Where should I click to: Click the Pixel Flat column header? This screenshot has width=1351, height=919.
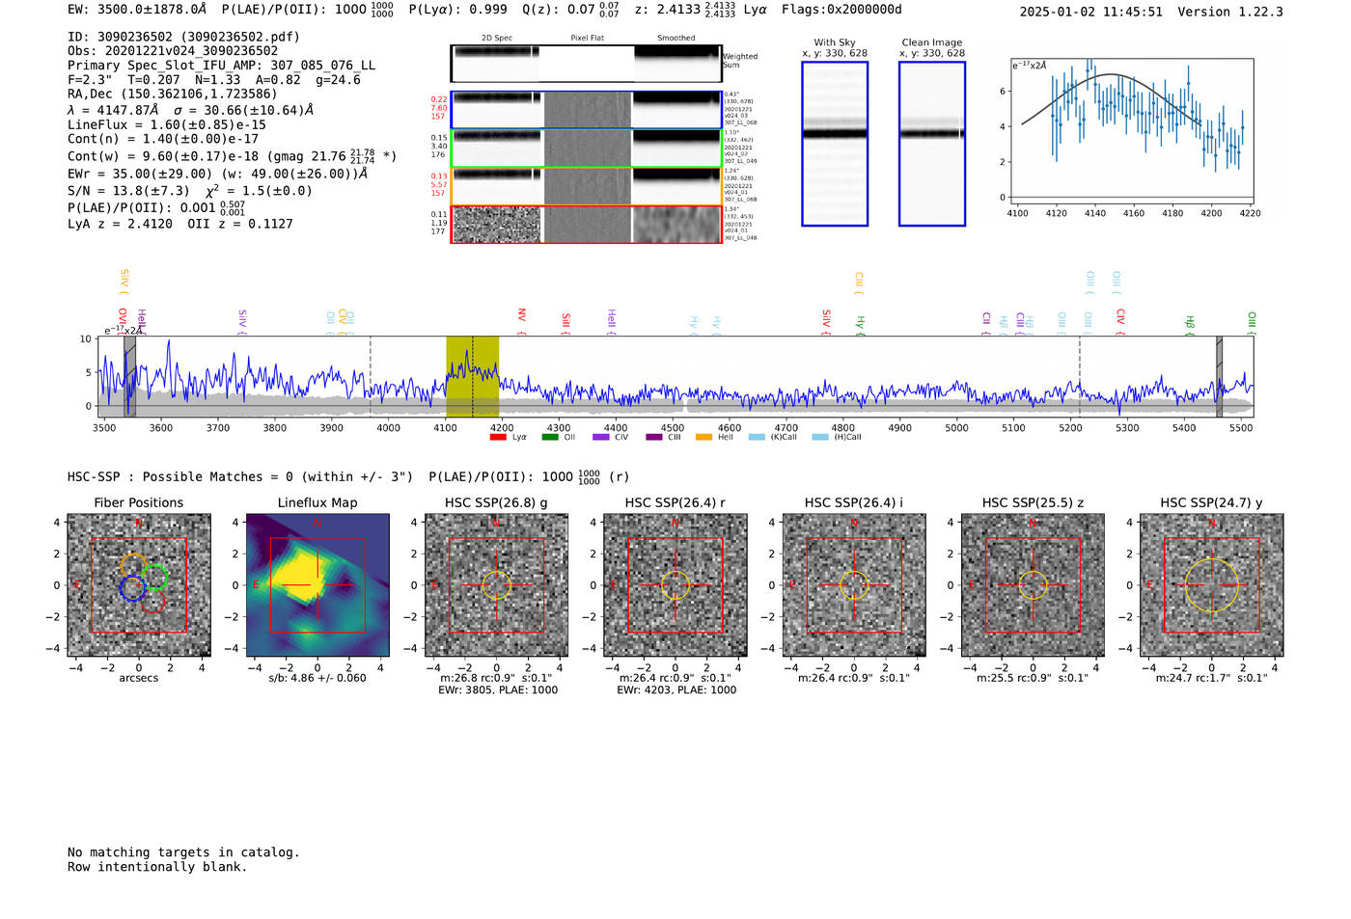click(587, 38)
